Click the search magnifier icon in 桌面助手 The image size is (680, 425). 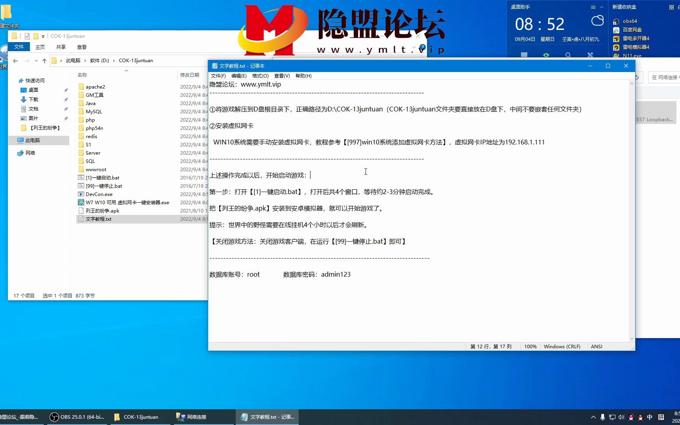[568, 55]
